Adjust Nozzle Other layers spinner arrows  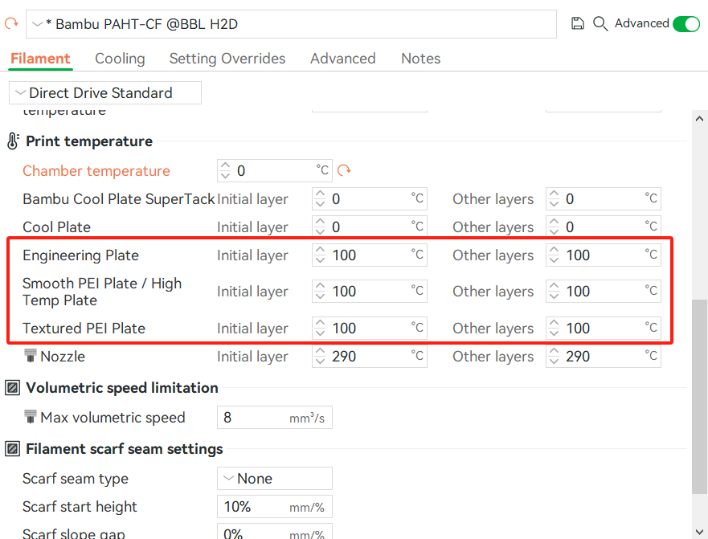pyautogui.click(x=554, y=356)
